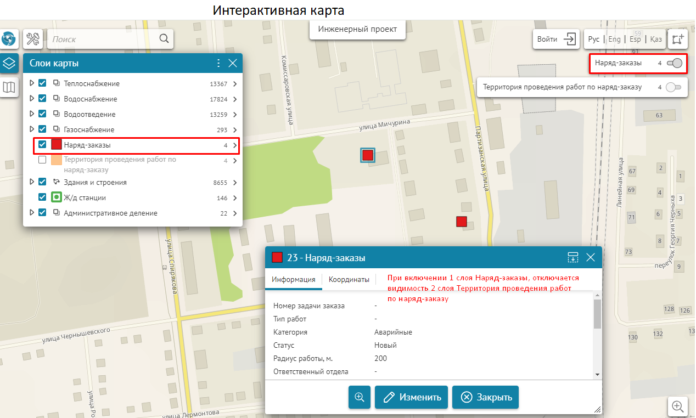
Task: Open the base map icon in sidebar
Action: tap(9, 87)
